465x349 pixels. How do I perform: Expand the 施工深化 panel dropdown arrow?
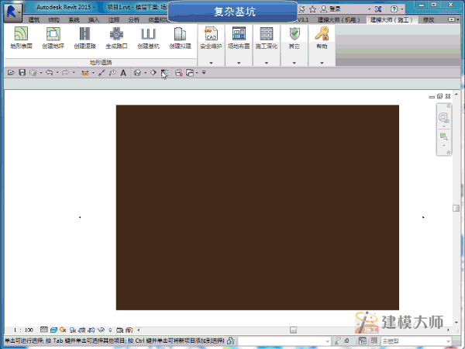click(267, 63)
